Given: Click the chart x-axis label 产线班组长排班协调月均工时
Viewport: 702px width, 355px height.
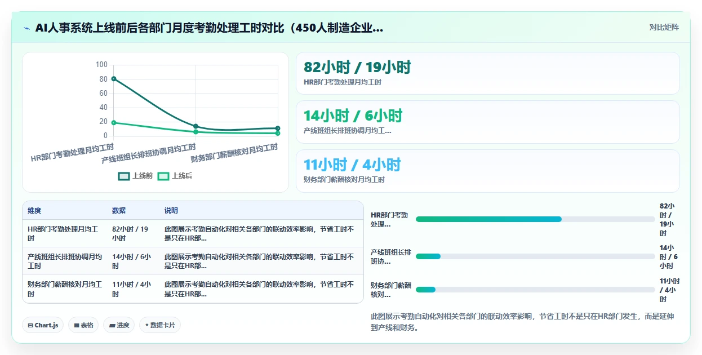Looking at the screenshot, I should tap(149, 153).
